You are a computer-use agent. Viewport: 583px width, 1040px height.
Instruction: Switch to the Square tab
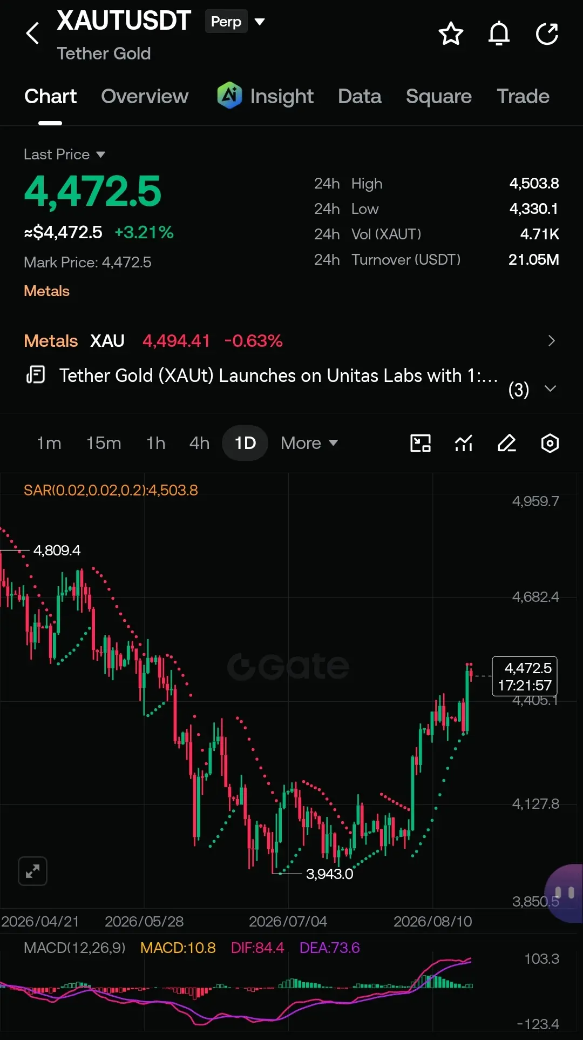[x=439, y=96]
